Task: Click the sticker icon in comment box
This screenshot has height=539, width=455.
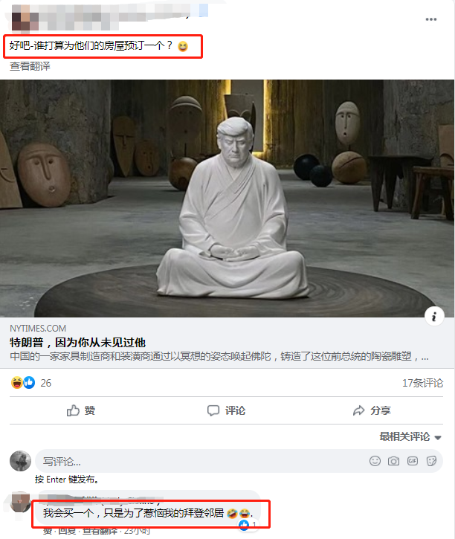Action: [x=431, y=461]
